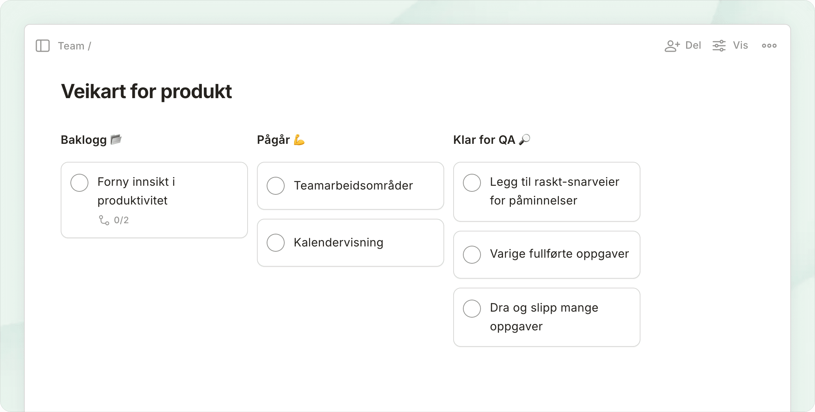Toggle the sidebar panel icon
This screenshot has width=815, height=412.
click(43, 46)
